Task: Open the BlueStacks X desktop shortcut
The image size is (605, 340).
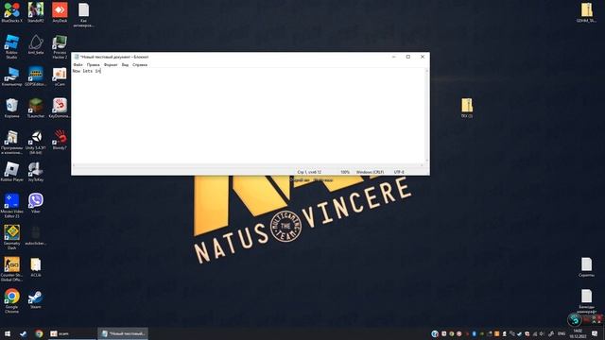Action: [11, 12]
